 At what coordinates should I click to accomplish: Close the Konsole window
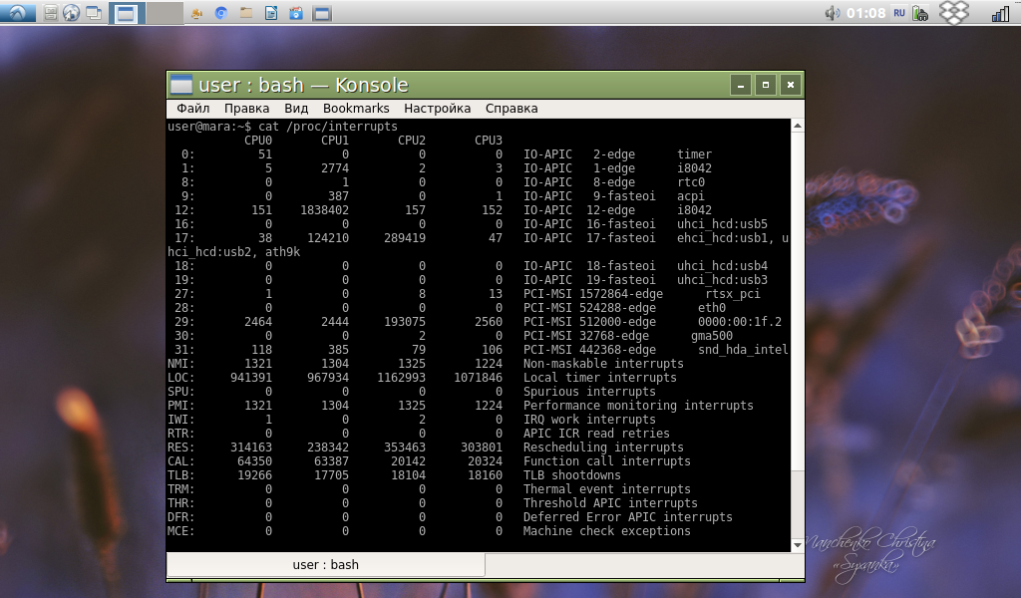791,85
